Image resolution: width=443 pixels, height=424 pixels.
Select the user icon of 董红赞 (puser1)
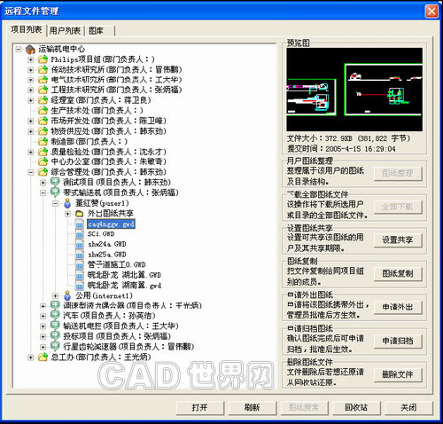(x=67, y=203)
